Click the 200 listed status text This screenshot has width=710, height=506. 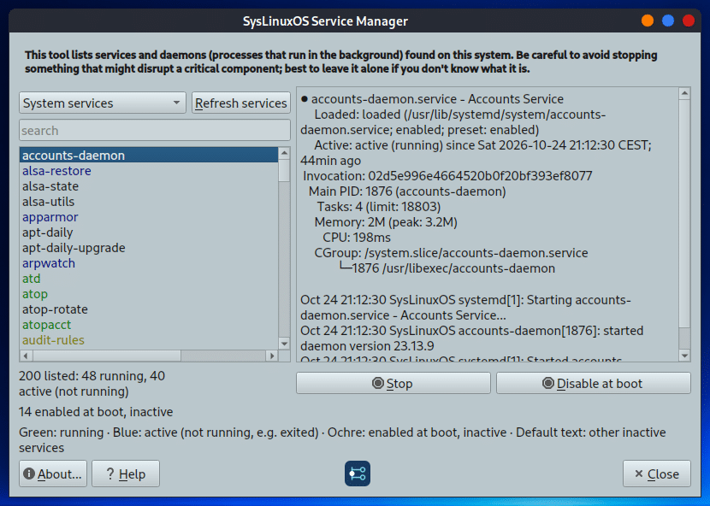click(x=92, y=384)
